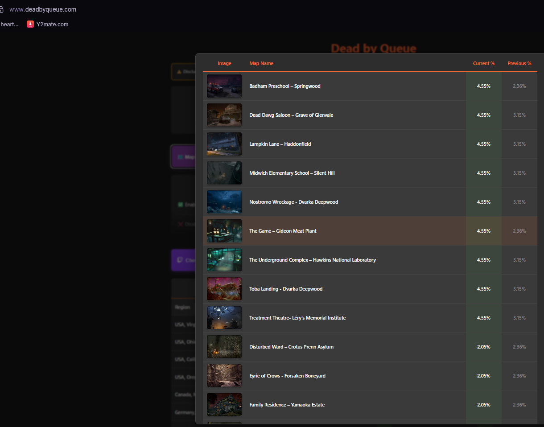Select The Game – Gideon Meat Plant name
Viewport: 544px width, 427px height.
click(x=283, y=231)
